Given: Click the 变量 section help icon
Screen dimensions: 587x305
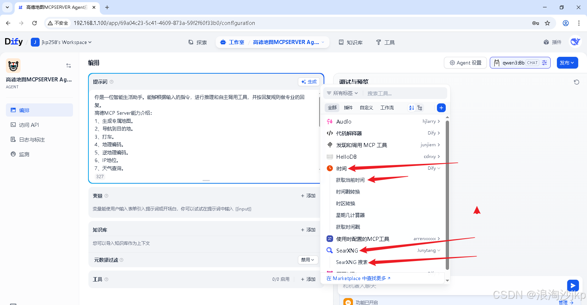Looking at the screenshot, I should click(x=106, y=196).
